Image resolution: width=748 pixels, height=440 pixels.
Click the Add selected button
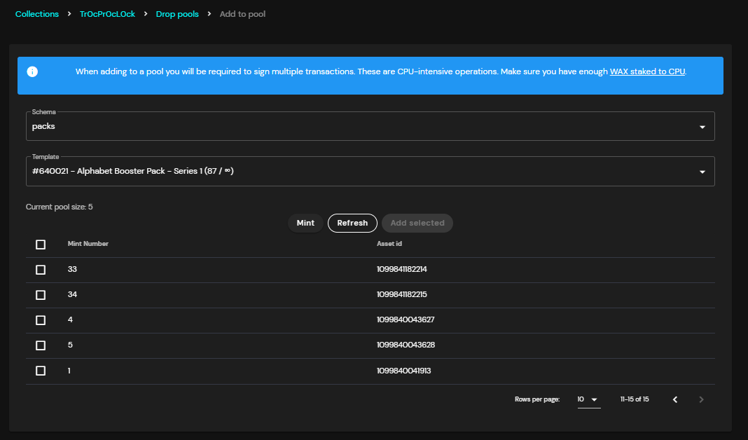[417, 223]
